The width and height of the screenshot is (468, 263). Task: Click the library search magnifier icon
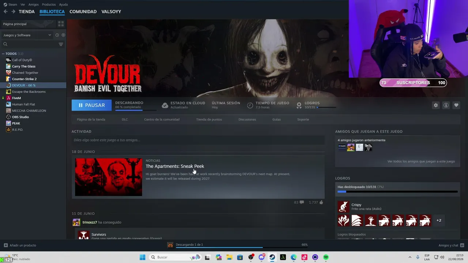[x=5, y=44]
